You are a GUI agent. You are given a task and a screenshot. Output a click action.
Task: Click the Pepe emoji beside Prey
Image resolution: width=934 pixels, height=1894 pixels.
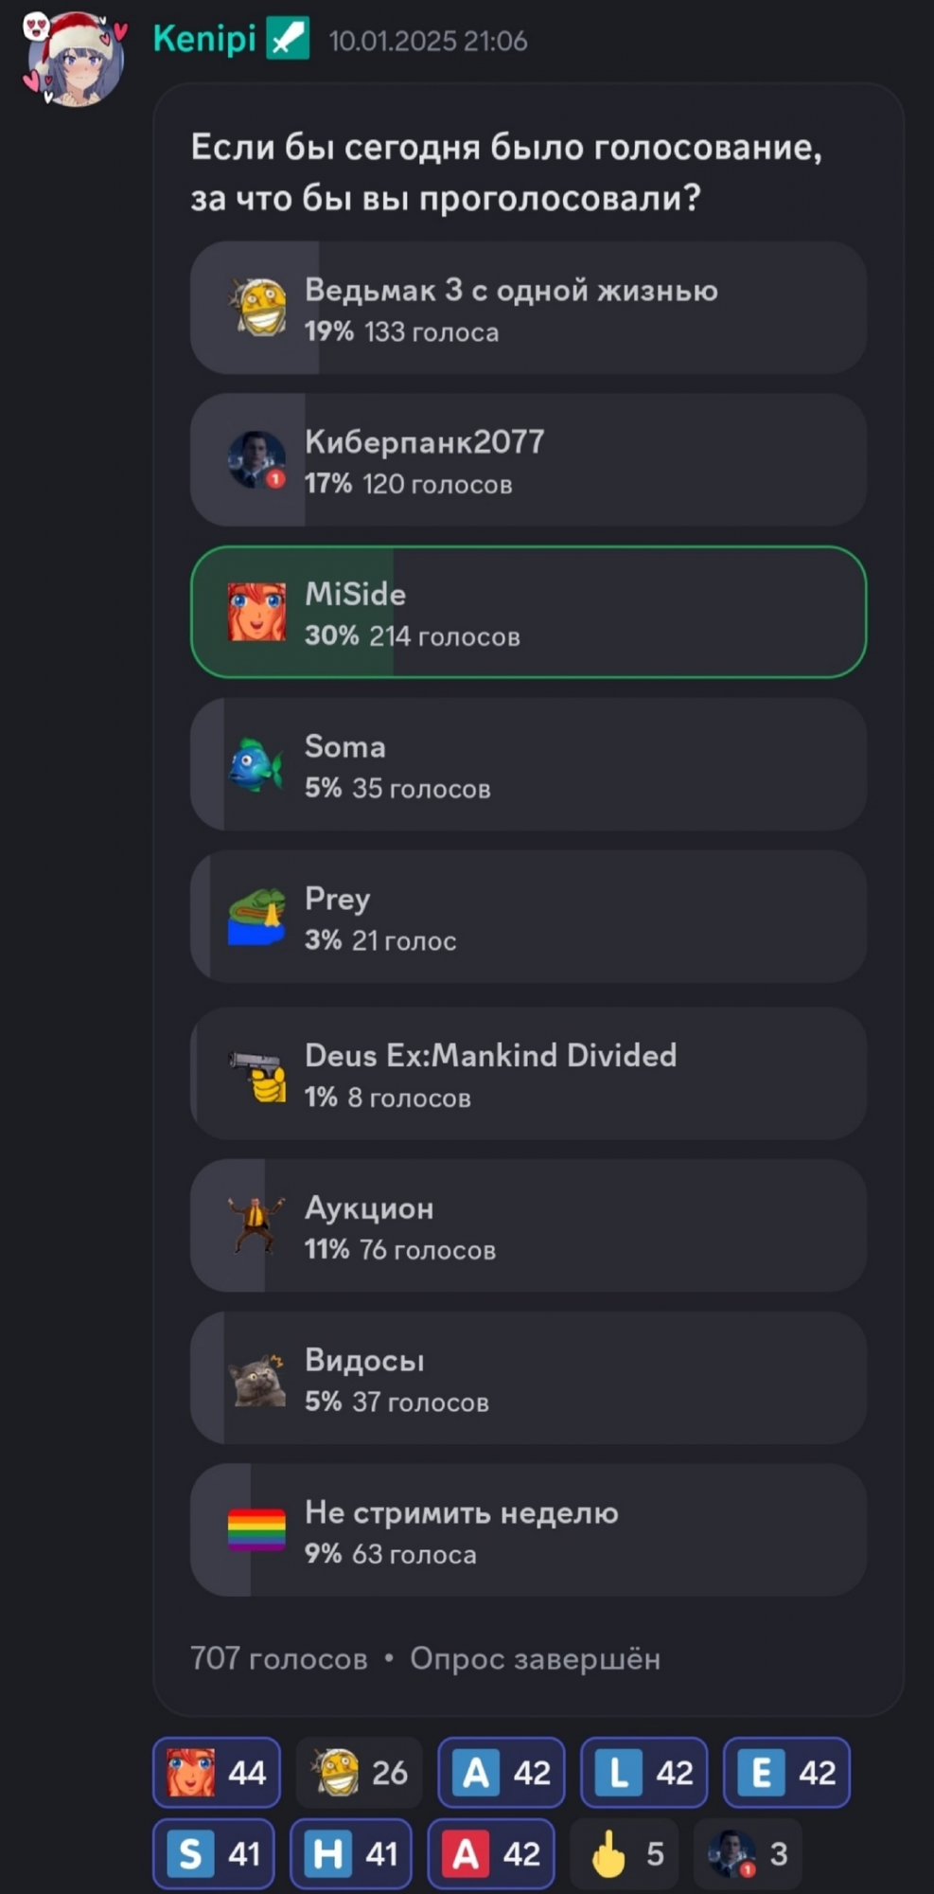point(256,917)
